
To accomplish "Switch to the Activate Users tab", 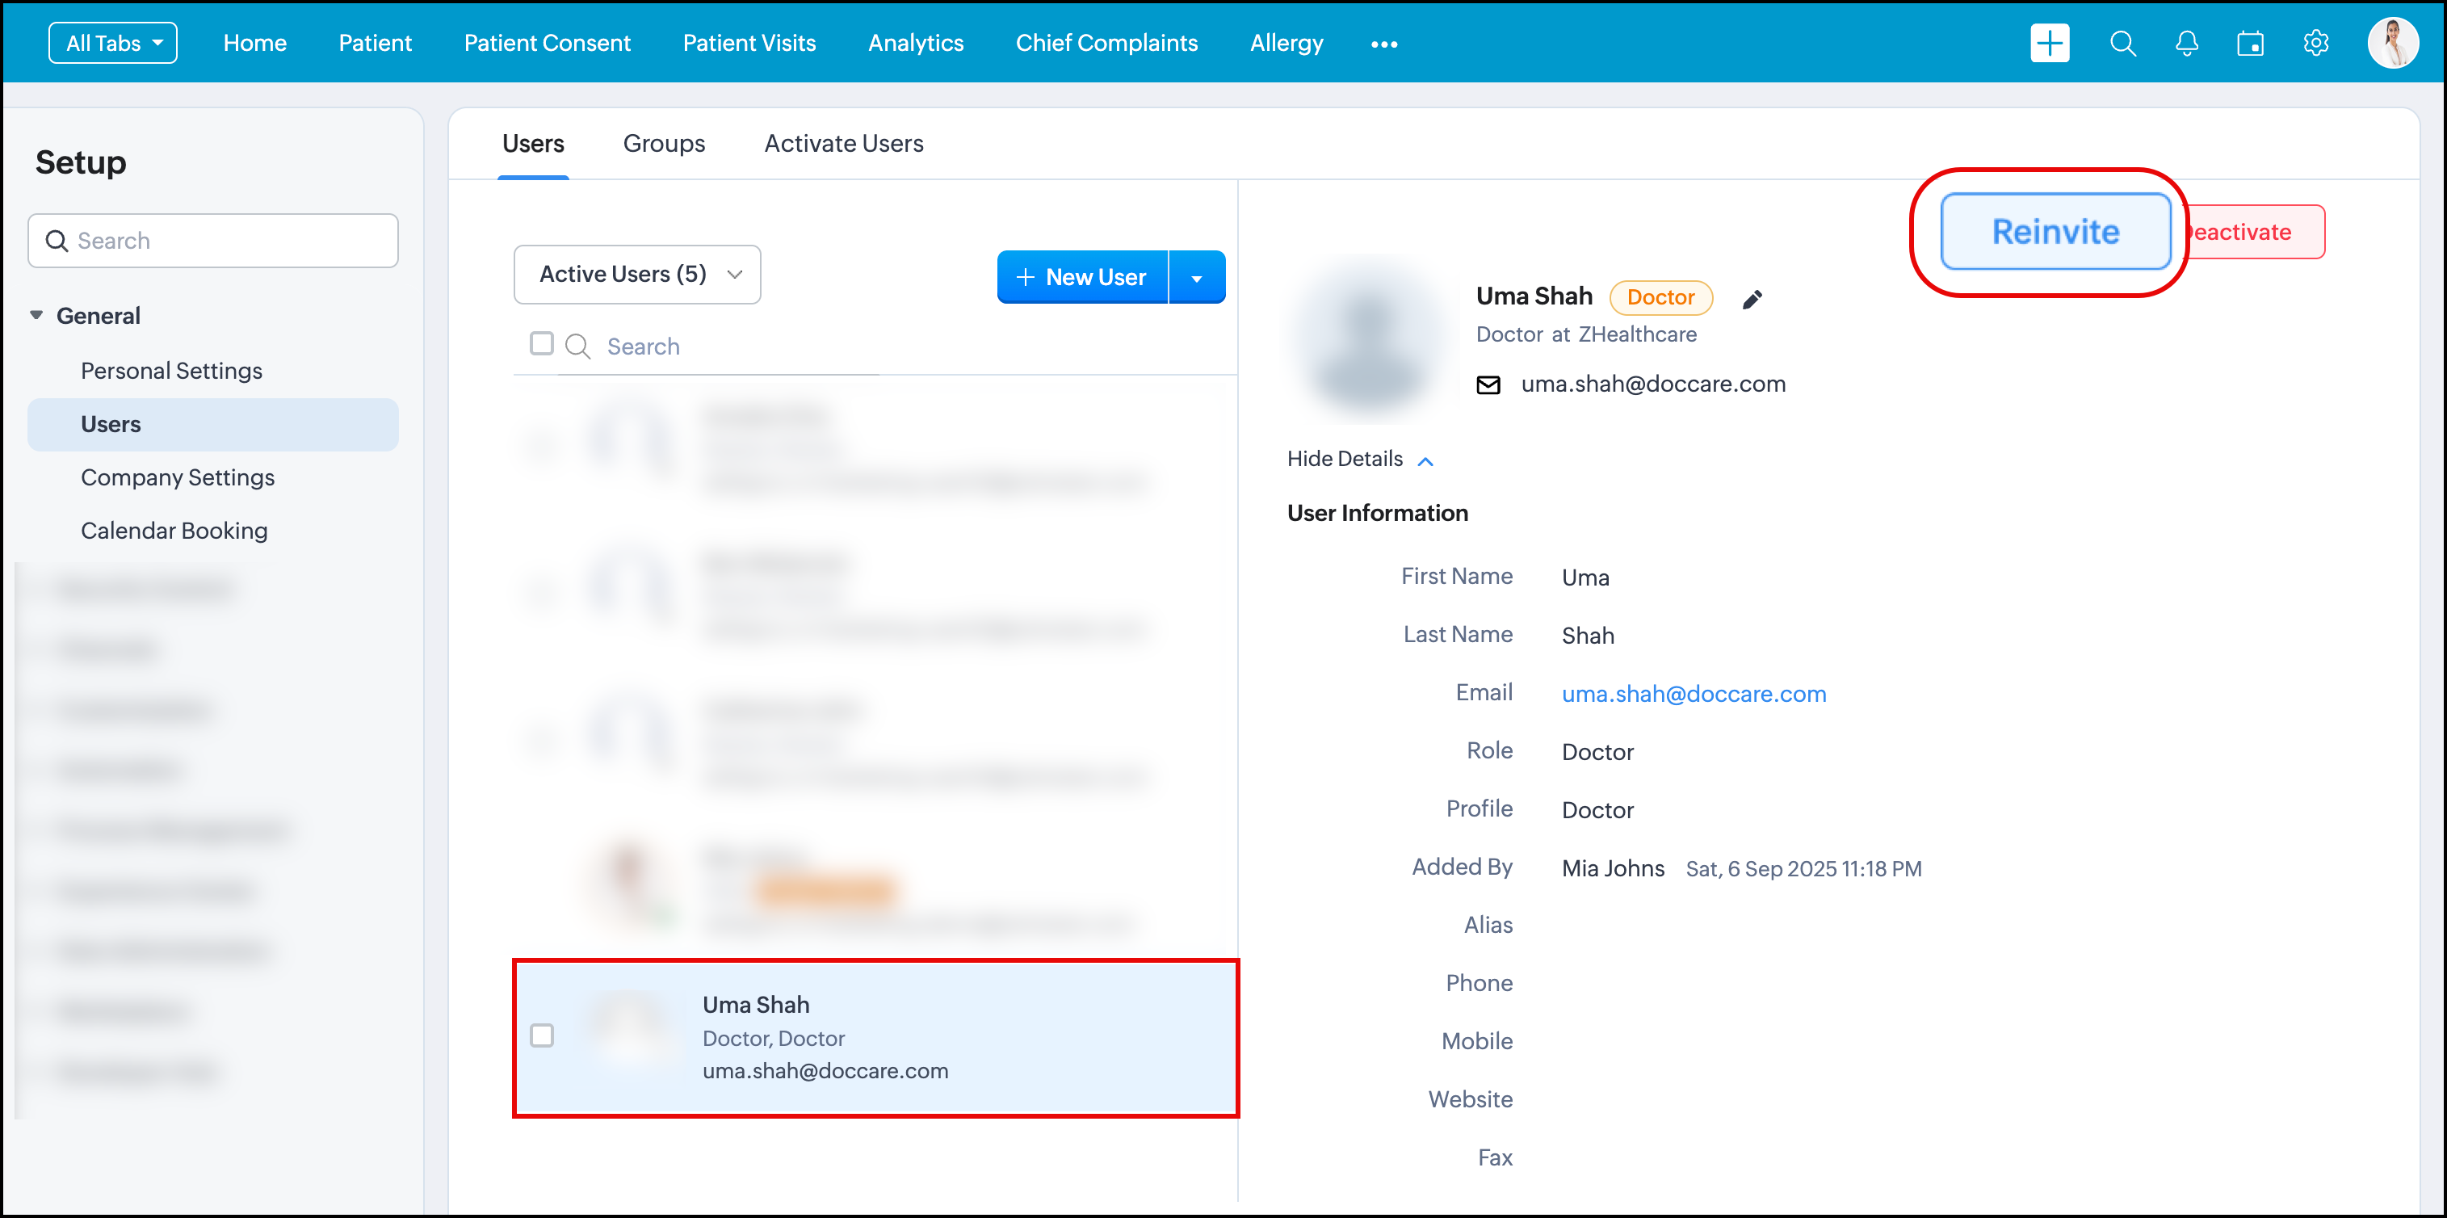I will tap(842, 144).
